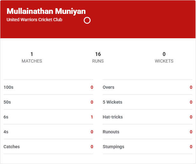Click the red 6s value of 1

(92, 117)
